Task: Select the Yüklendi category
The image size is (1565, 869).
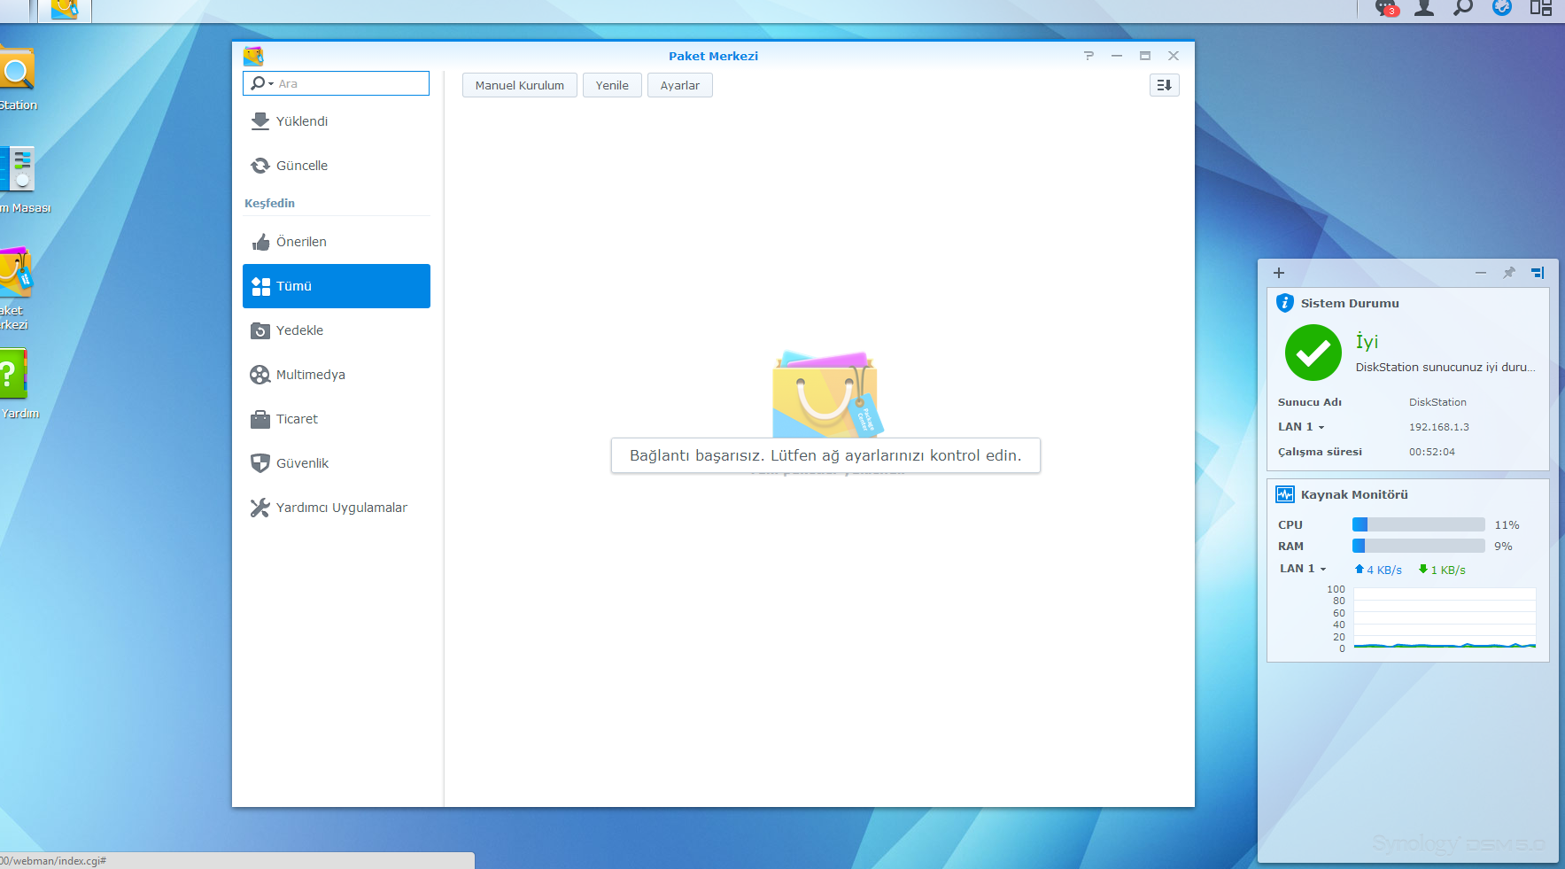Action: point(301,121)
